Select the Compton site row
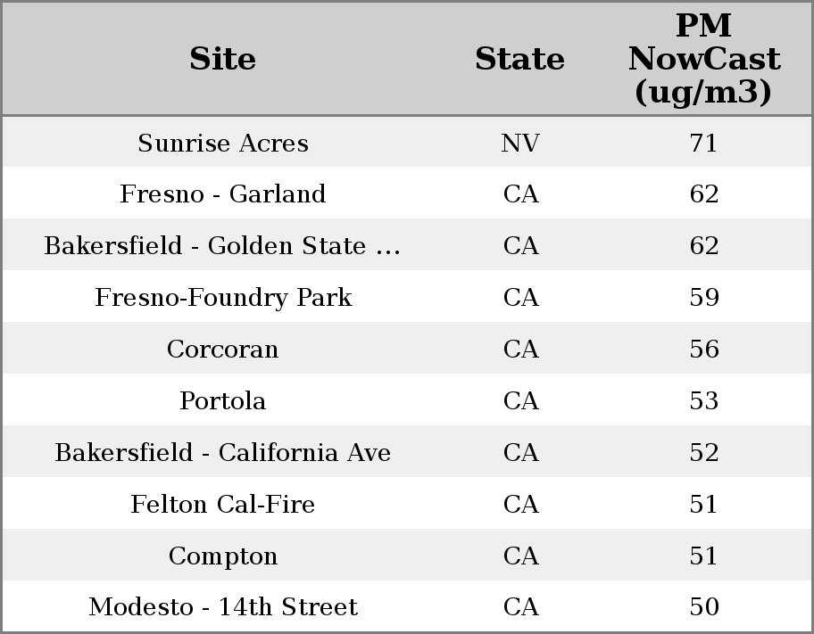 click(223, 556)
